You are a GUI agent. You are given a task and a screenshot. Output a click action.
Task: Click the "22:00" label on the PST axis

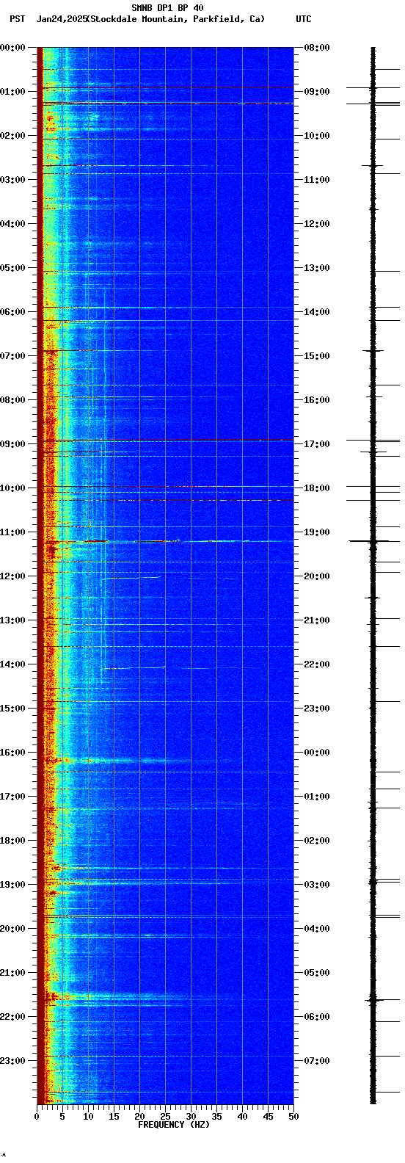tap(12, 1017)
